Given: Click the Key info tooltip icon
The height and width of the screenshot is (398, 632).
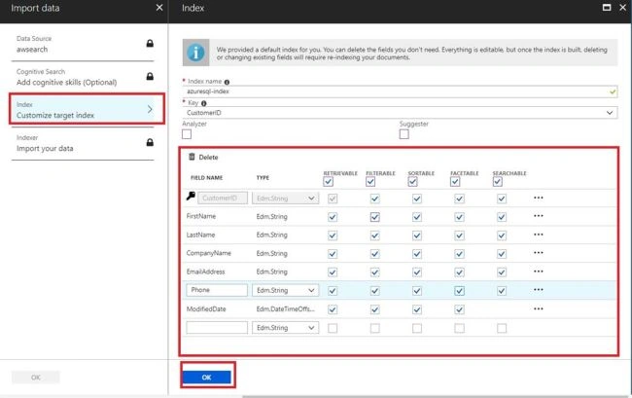Looking at the screenshot, I should pos(203,103).
